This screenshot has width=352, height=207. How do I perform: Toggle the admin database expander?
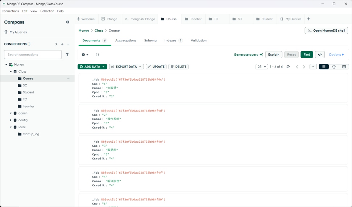[x=11, y=113]
